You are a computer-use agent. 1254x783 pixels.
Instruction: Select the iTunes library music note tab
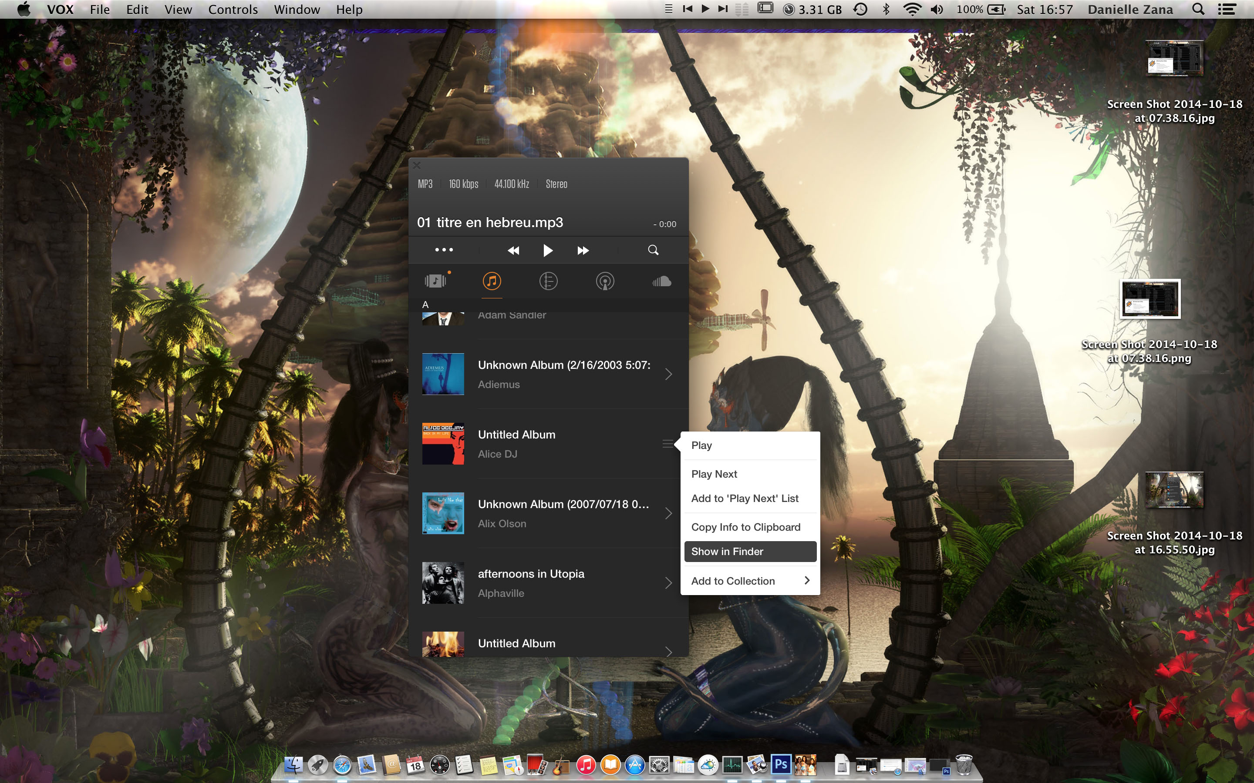click(492, 281)
